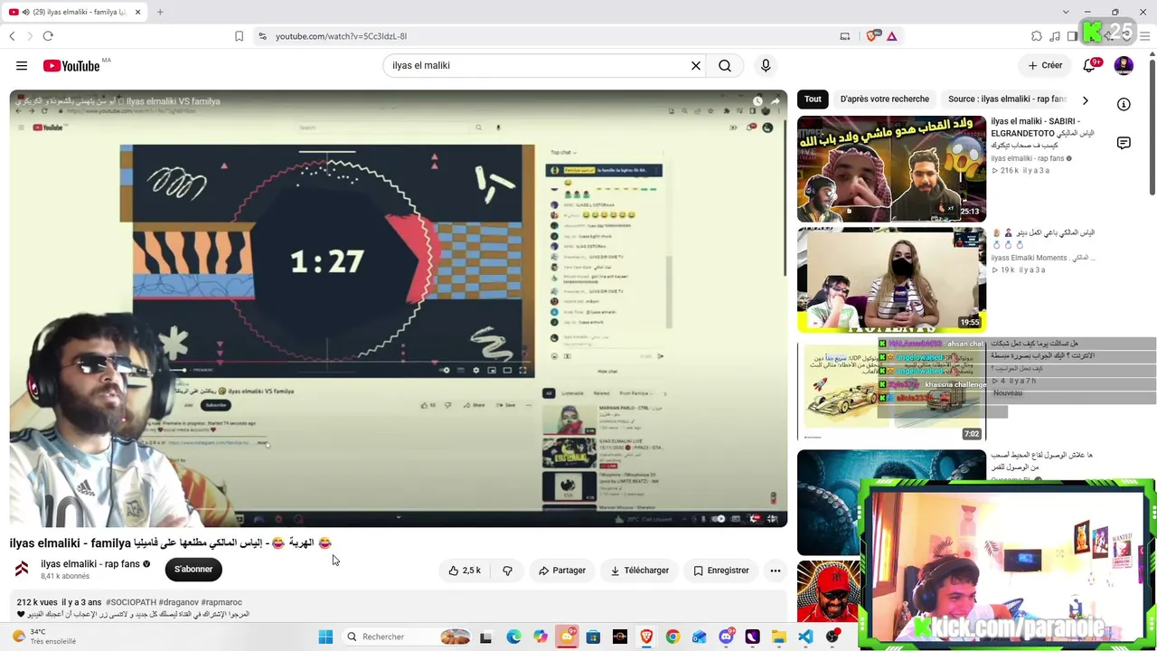Open the 7:02 rocket video thumbnail
This screenshot has width=1157, height=651.
coord(891,392)
